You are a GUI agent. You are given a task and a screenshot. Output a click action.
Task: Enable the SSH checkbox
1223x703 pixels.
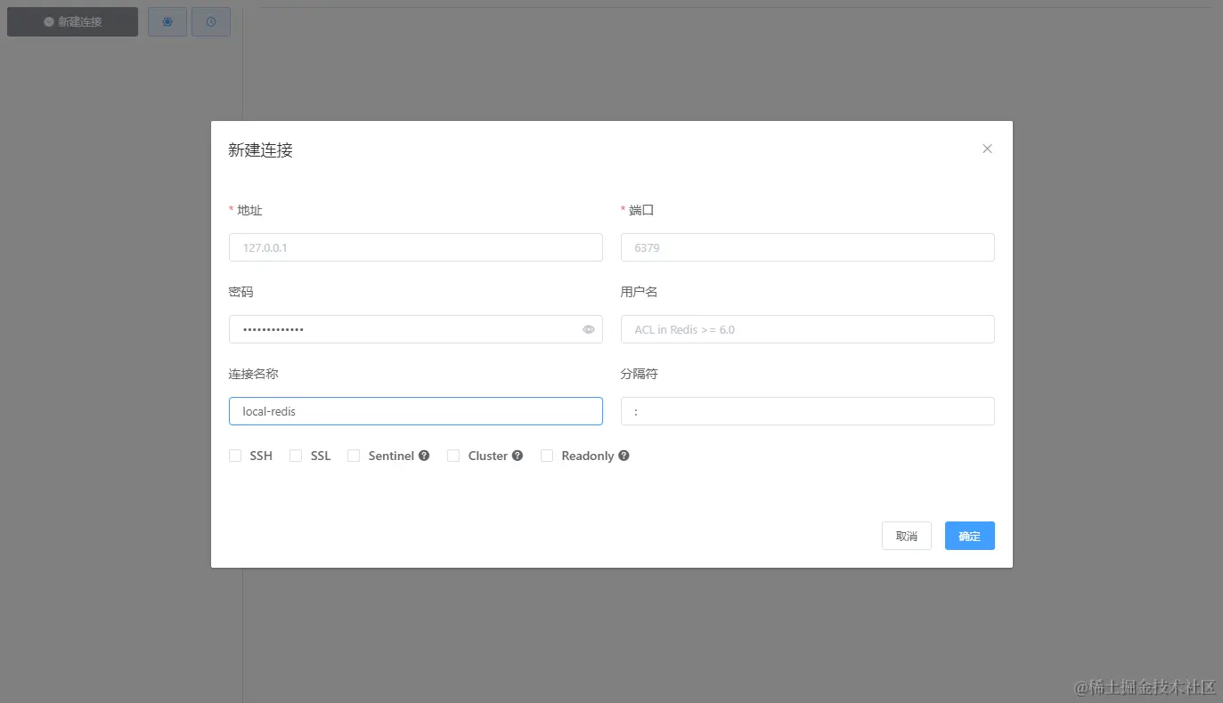click(235, 456)
